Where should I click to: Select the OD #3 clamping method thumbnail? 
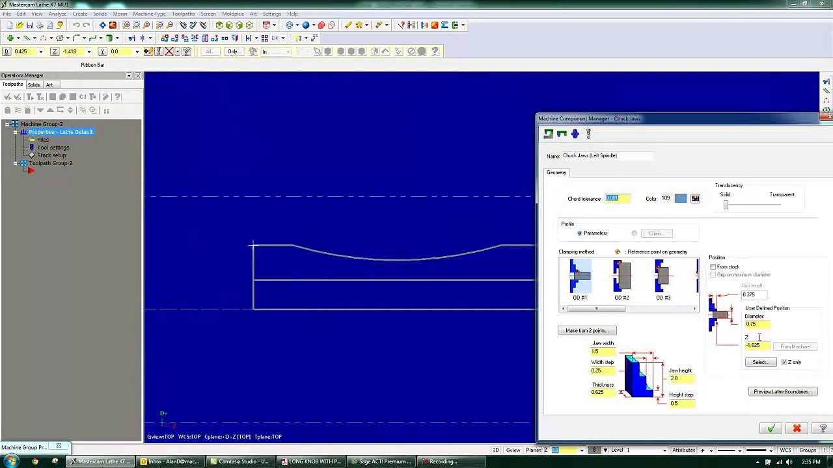click(662, 280)
